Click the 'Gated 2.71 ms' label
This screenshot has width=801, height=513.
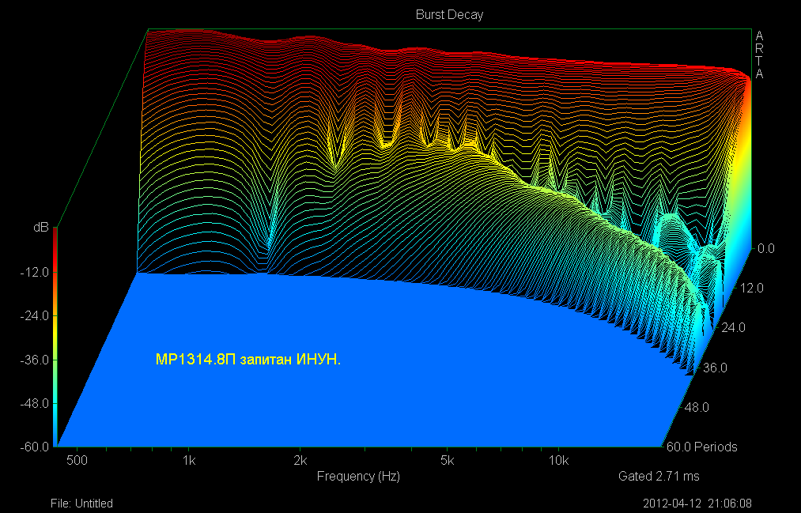point(659,477)
